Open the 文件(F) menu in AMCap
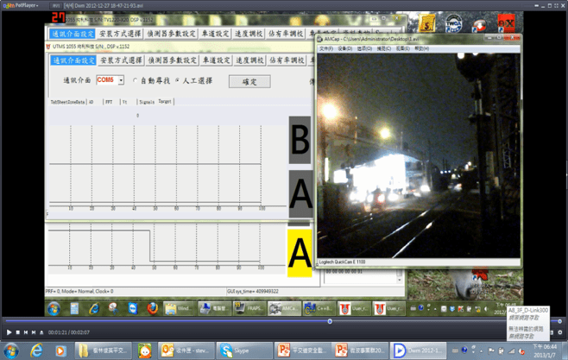Screen dimensions: 568x360 pyautogui.click(x=325, y=49)
